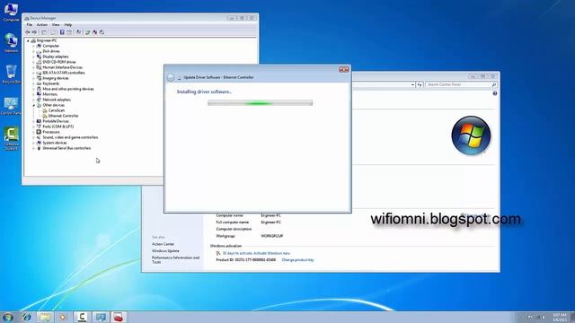Select Ports (COM & LPT) tree item

tap(57, 127)
